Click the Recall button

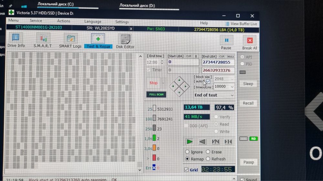click(x=248, y=103)
